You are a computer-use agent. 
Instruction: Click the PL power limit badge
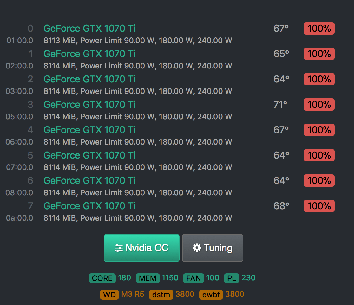(x=232, y=278)
